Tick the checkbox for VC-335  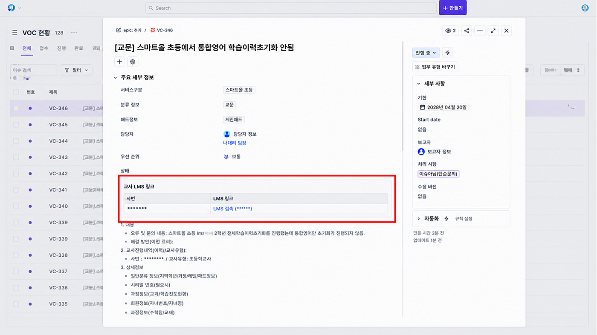[16, 304]
